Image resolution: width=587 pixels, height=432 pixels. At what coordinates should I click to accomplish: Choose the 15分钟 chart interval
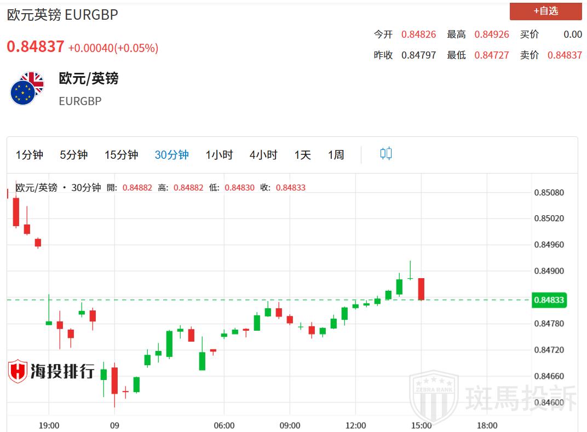click(x=121, y=155)
